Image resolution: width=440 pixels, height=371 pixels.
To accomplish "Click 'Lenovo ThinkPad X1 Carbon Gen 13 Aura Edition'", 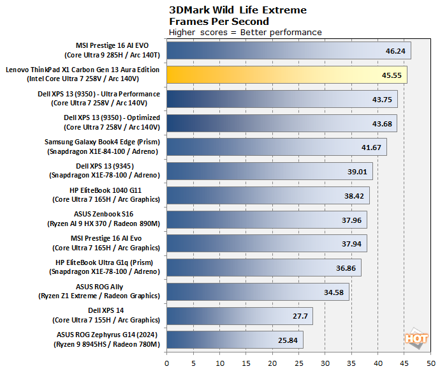I will click(x=82, y=70).
